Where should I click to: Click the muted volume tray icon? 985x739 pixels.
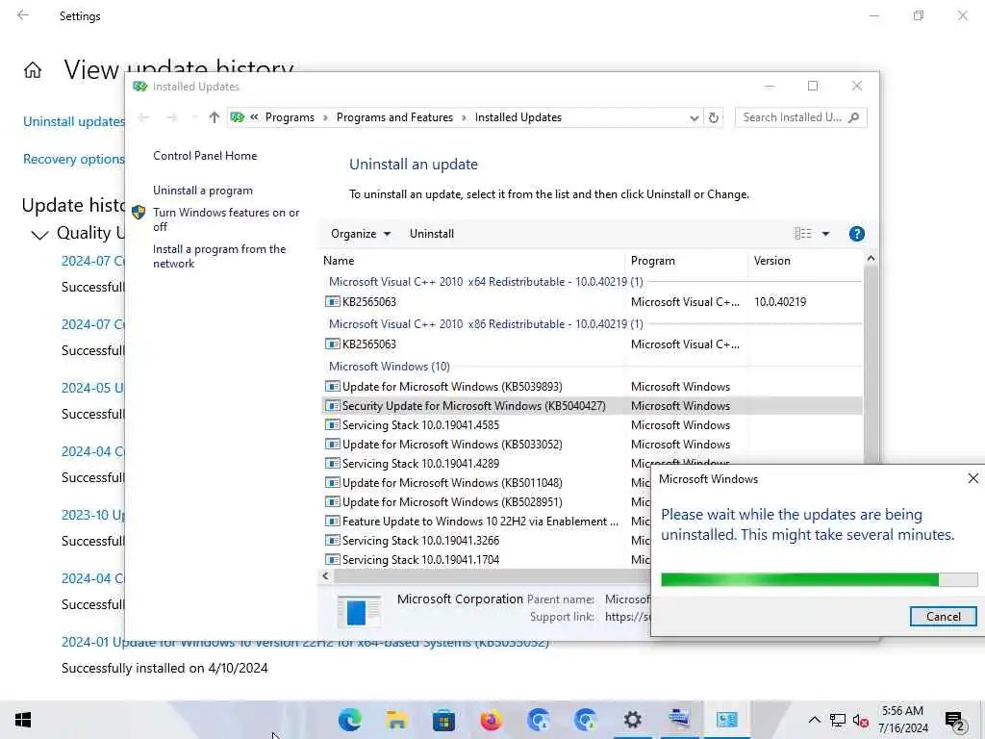point(861,720)
